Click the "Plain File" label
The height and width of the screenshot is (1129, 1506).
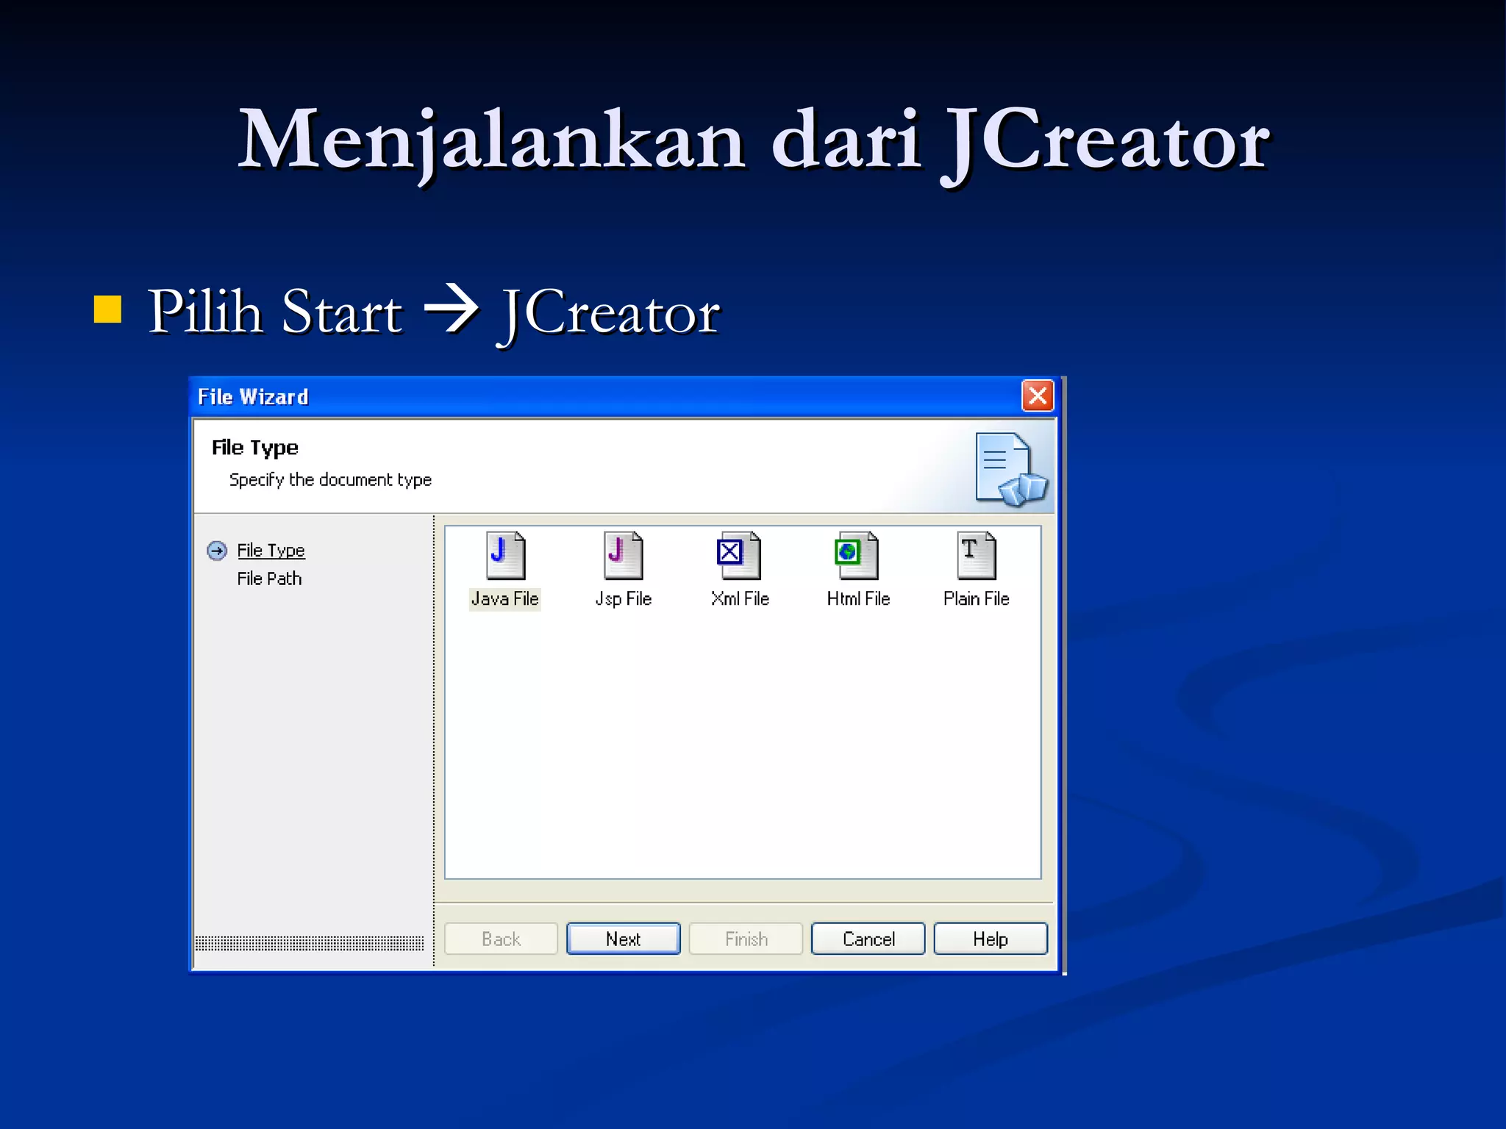pyautogui.click(x=976, y=599)
